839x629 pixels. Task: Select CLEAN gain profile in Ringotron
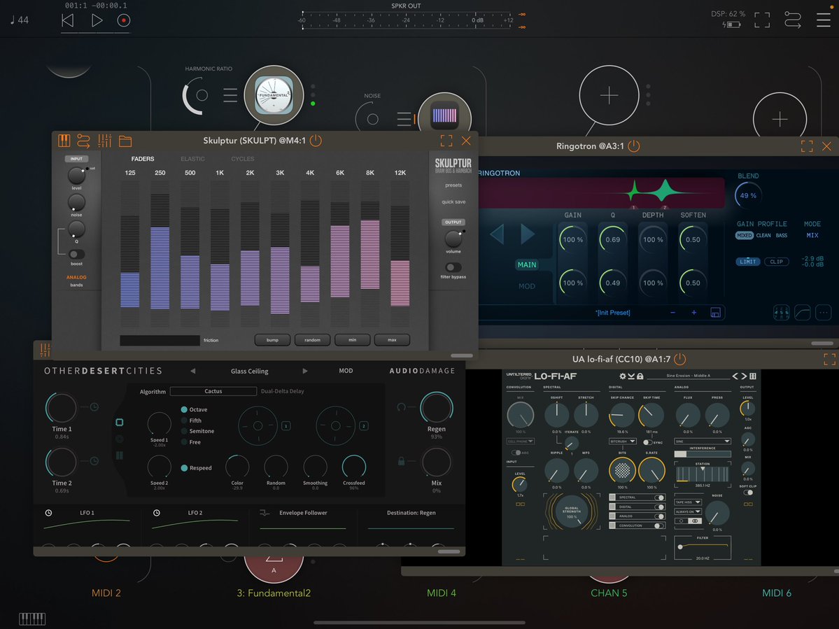pyautogui.click(x=763, y=235)
